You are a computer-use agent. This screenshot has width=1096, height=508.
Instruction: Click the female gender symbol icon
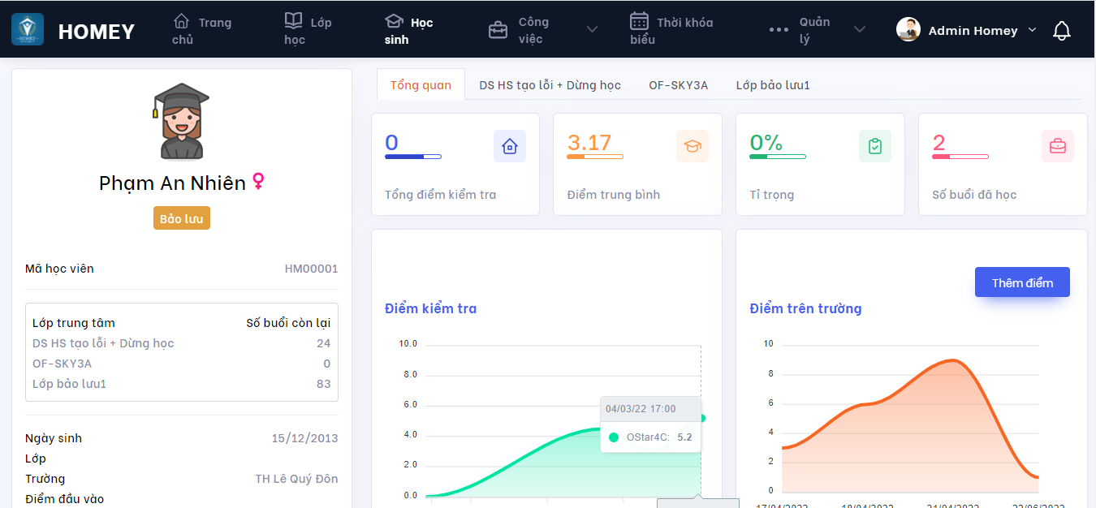tap(258, 181)
